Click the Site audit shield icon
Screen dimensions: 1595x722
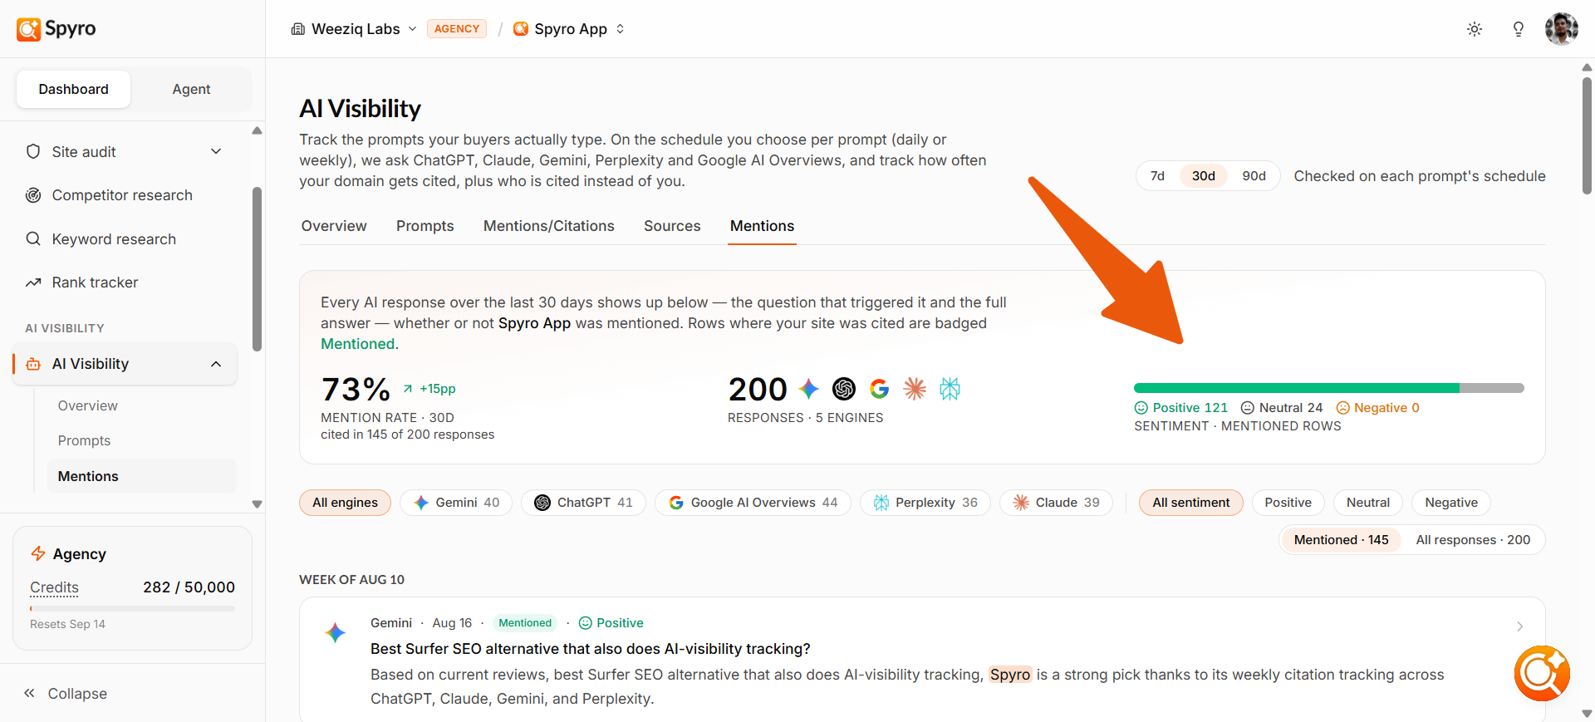pos(33,151)
